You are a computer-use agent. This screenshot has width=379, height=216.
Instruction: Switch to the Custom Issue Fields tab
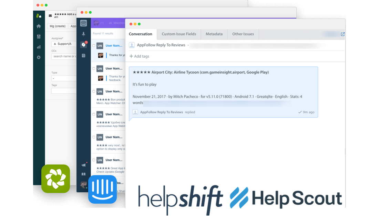[179, 34]
